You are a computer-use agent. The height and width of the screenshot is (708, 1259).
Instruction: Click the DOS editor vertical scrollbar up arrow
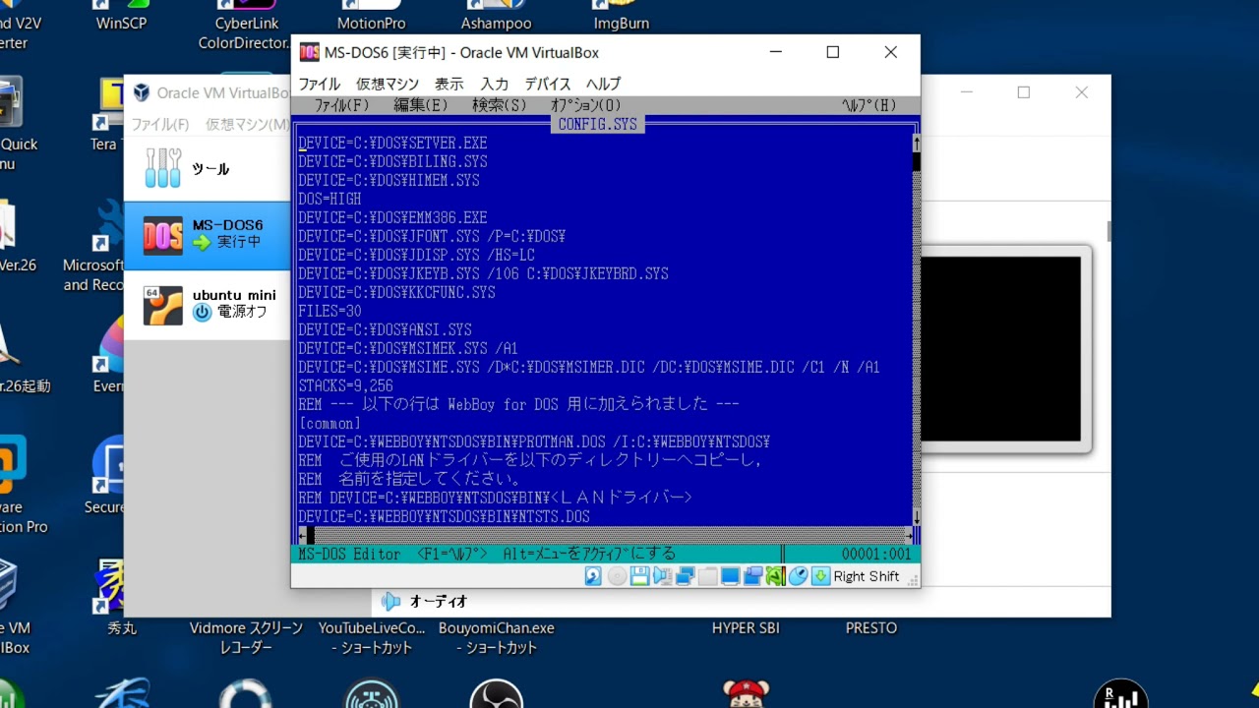916,143
